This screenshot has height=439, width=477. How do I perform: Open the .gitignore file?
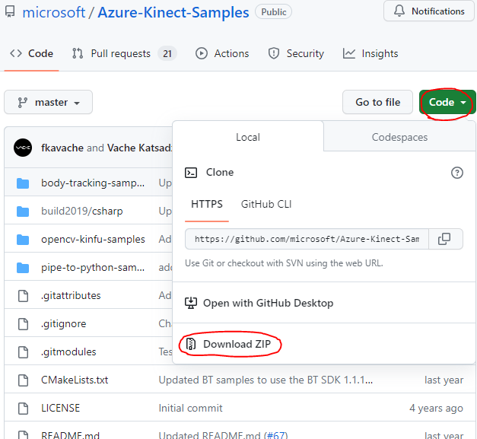(x=63, y=323)
